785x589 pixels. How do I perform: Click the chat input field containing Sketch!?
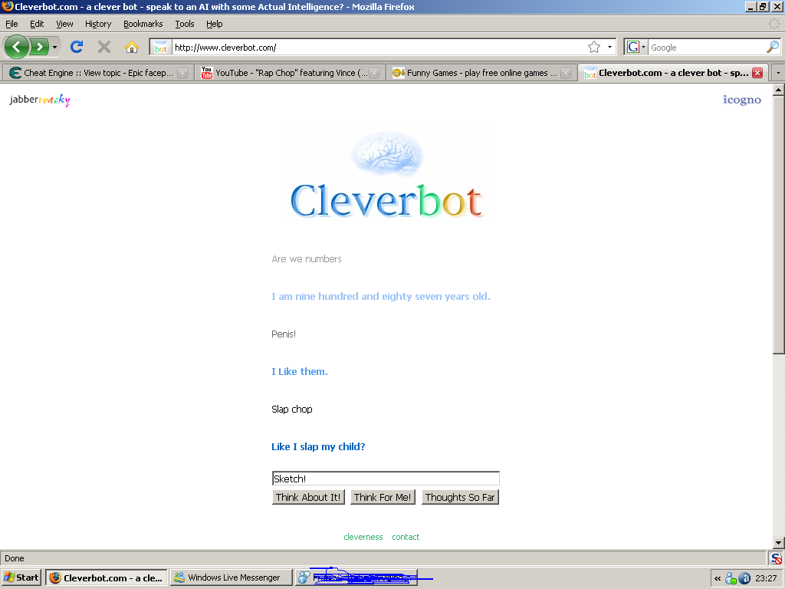pyautogui.click(x=386, y=479)
